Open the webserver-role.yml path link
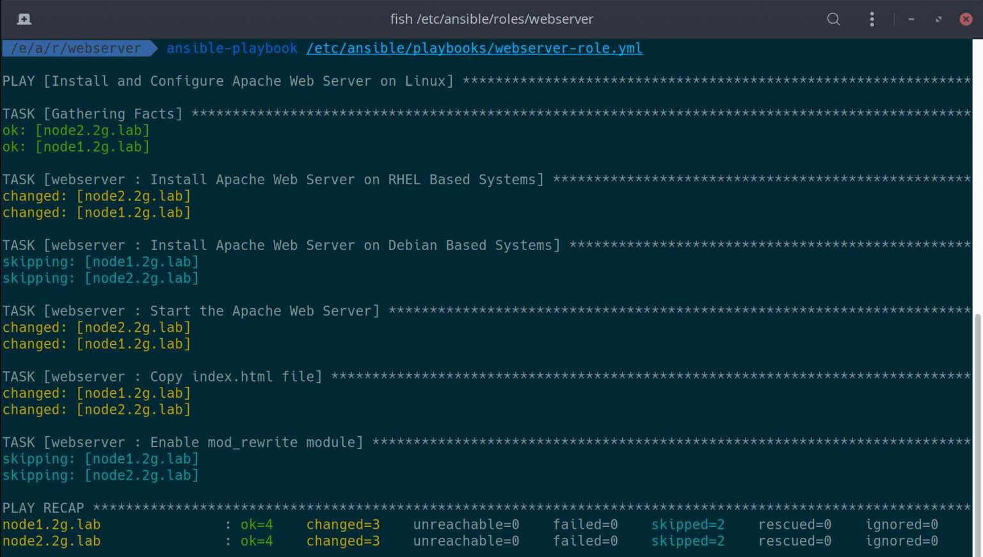 point(474,48)
